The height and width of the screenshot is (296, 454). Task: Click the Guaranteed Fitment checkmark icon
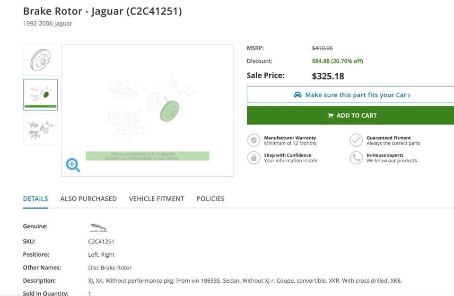(x=356, y=140)
